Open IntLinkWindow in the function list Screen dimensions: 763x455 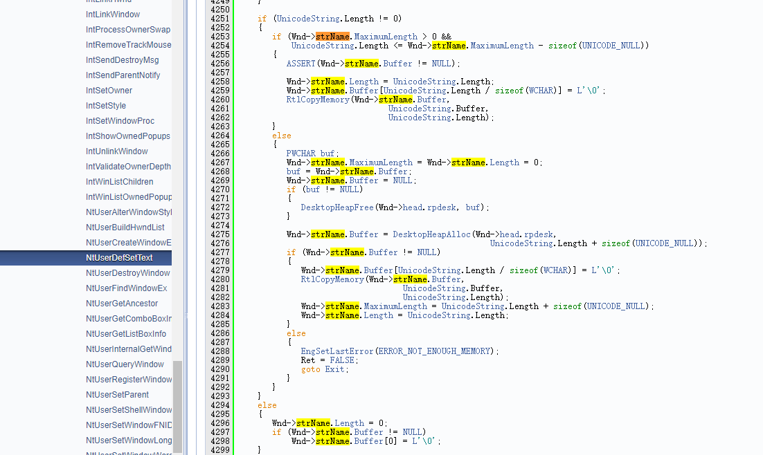(113, 15)
